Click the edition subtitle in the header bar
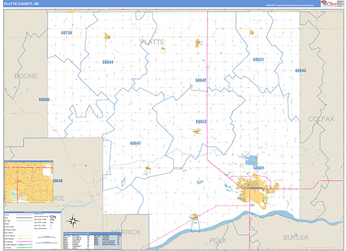This screenshot has height=251, width=346. (290, 5)
